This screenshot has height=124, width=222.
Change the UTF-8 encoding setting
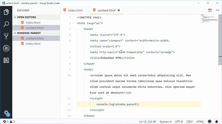point(179,122)
